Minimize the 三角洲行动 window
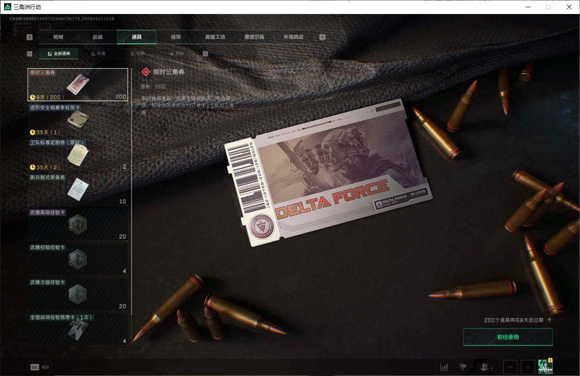580x376 pixels. click(528, 7)
